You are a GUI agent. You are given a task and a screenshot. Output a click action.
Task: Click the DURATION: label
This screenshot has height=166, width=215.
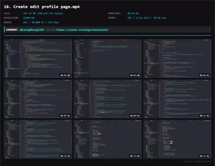click(114, 13)
